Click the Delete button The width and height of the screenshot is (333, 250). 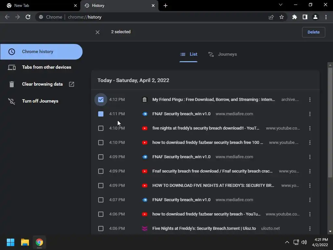click(x=313, y=32)
